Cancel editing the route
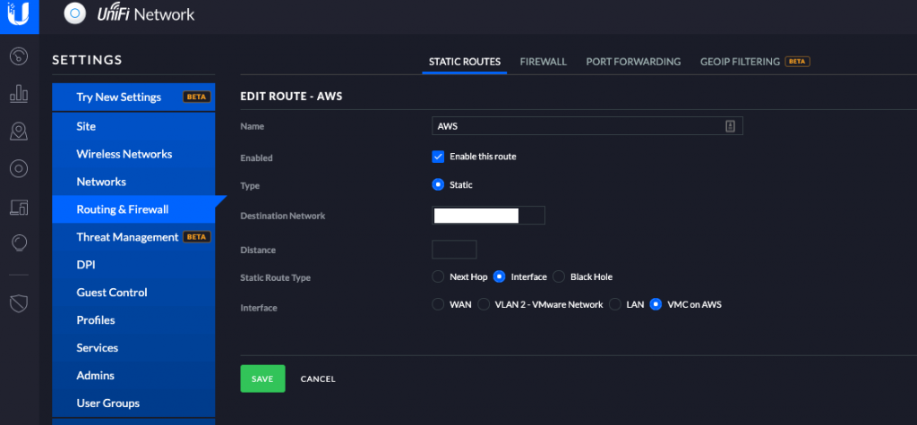The height and width of the screenshot is (425, 917). click(318, 378)
